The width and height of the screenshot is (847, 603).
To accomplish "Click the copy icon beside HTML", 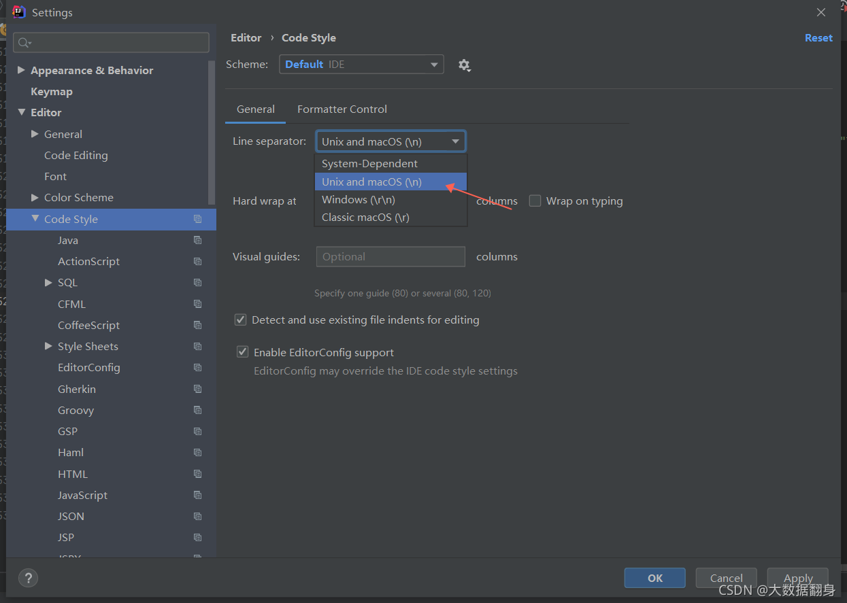I will click(x=198, y=474).
